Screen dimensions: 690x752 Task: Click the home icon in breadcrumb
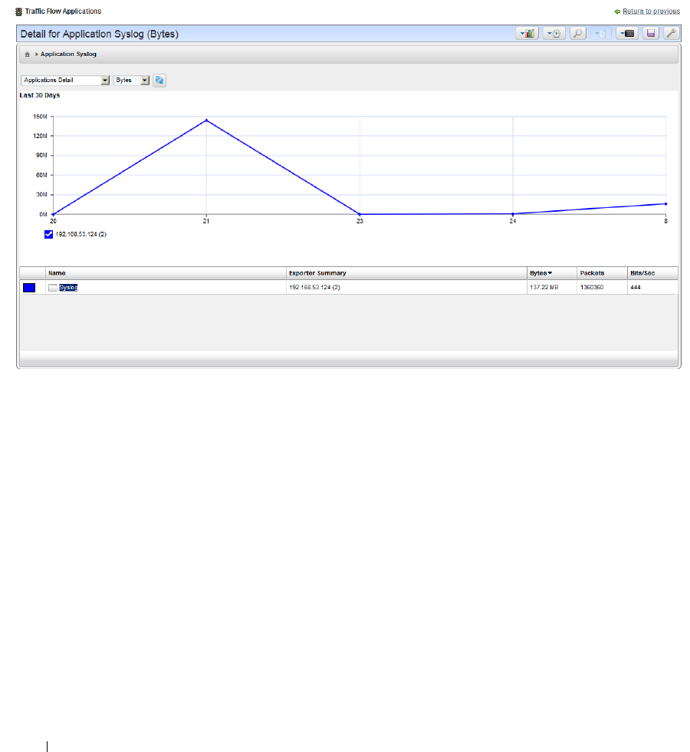tap(28, 54)
